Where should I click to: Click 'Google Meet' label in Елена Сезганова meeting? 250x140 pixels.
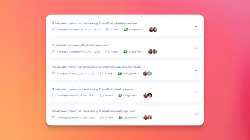tap(130, 73)
